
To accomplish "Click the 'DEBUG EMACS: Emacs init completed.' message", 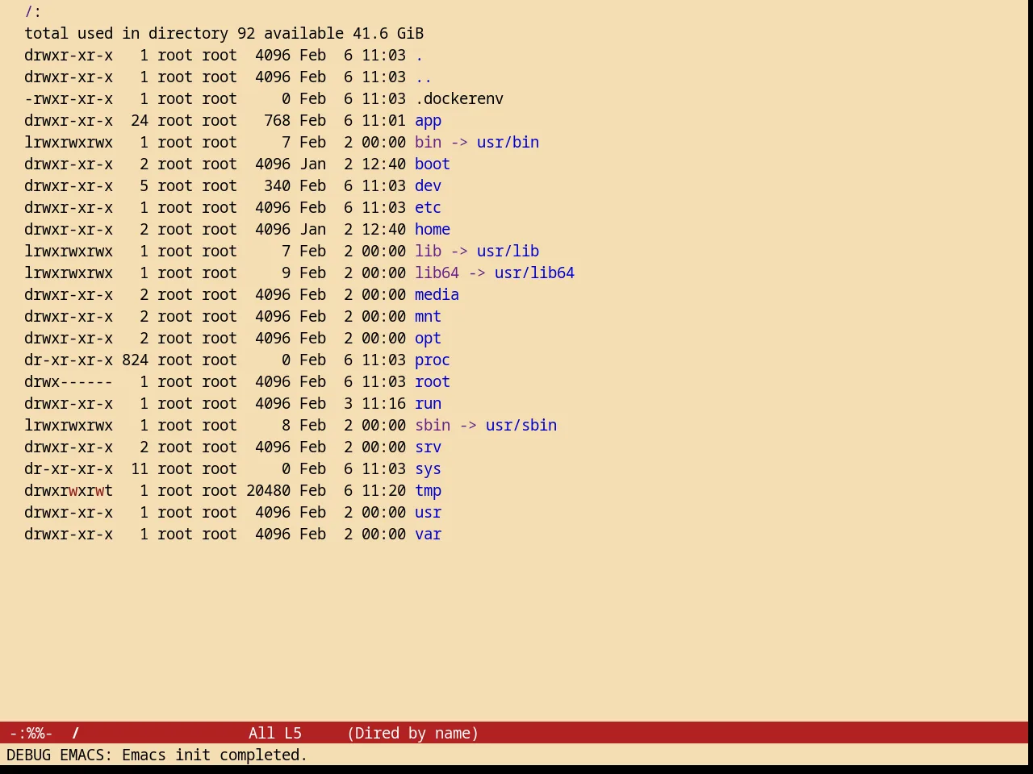I will tap(157, 755).
